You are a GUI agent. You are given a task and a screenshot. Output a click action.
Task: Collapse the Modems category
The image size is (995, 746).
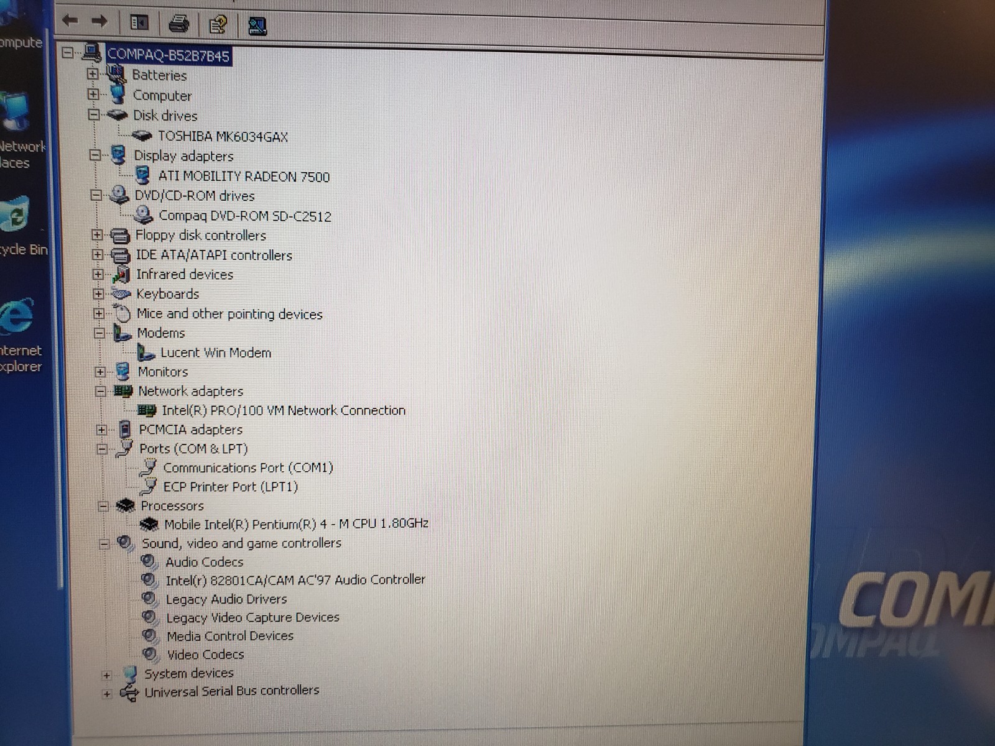point(99,333)
